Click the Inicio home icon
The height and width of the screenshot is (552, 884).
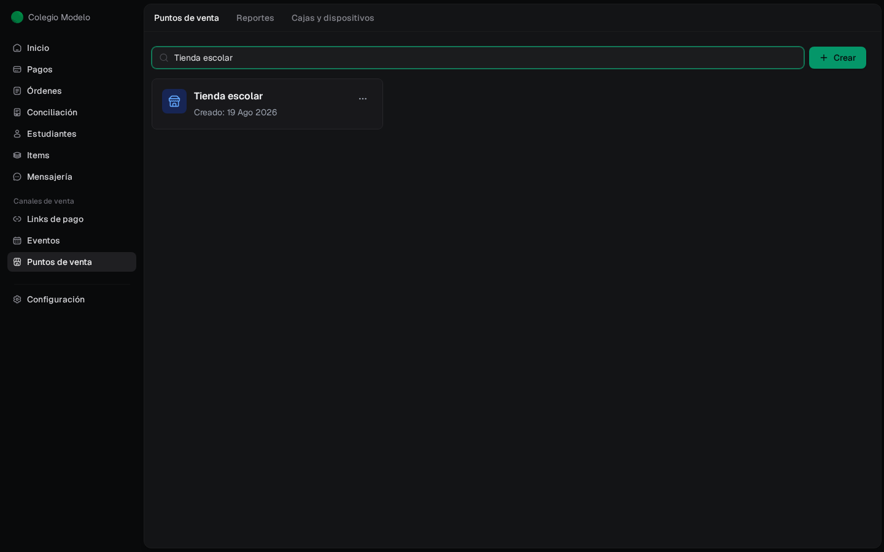pyautogui.click(x=17, y=48)
